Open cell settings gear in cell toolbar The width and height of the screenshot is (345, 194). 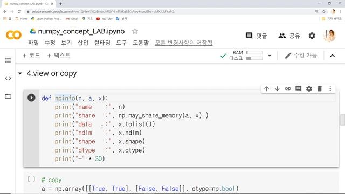(x=309, y=88)
